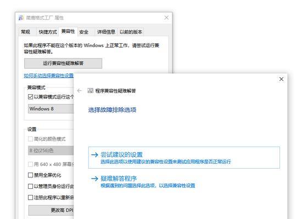
Task: Switch to the 常规 tab
Action: 26,32
